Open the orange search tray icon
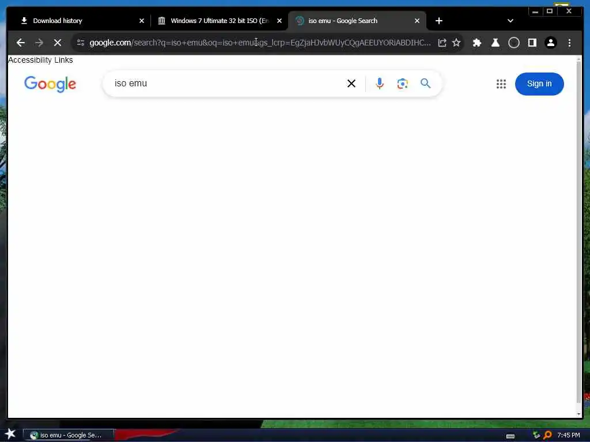 click(547, 435)
